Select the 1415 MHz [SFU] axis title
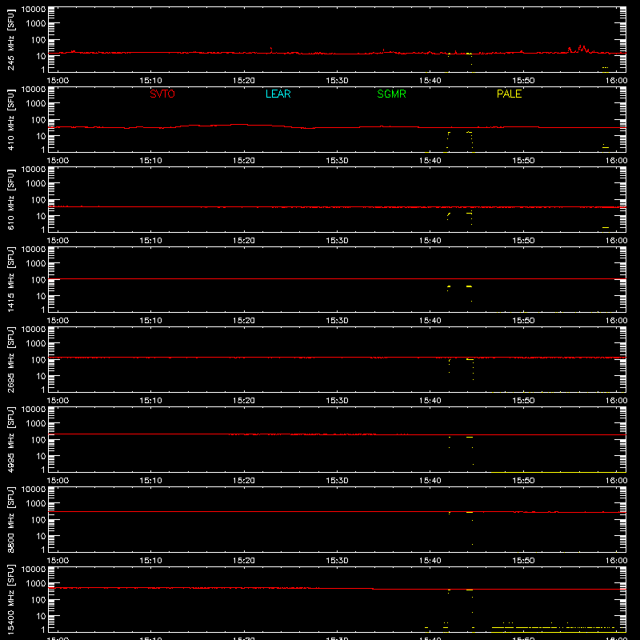The height and width of the screenshot is (640, 640). point(11,280)
